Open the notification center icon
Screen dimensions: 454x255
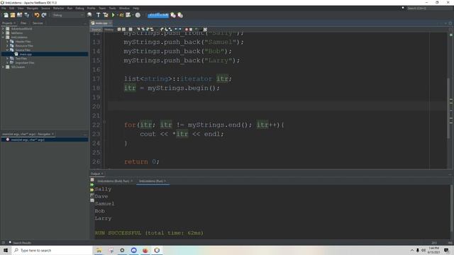(446, 250)
